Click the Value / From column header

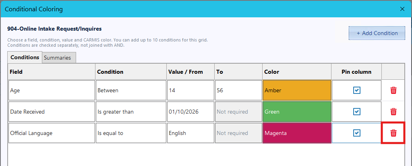(190, 72)
